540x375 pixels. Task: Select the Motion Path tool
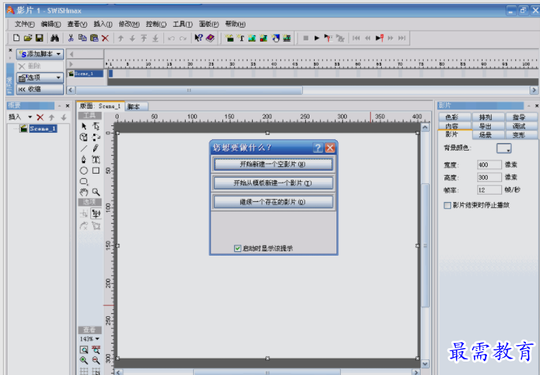pos(96,137)
